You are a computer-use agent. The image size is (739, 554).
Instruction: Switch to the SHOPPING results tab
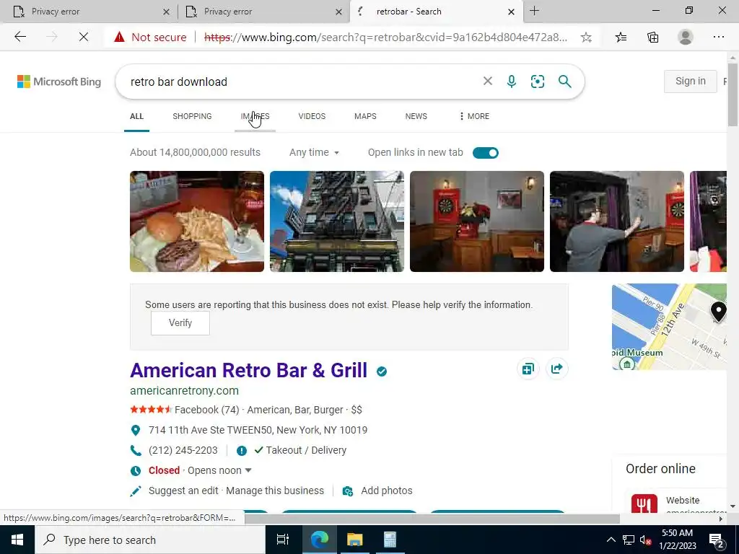pyautogui.click(x=192, y=116)
